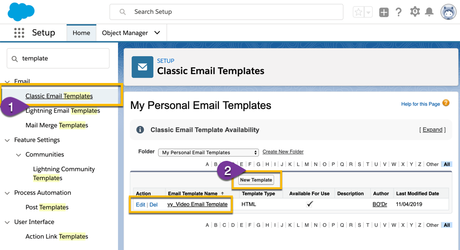Open author BO'Dr profile link
The image size is (460, 250).
pyautogui.click(x=380, y=204)
